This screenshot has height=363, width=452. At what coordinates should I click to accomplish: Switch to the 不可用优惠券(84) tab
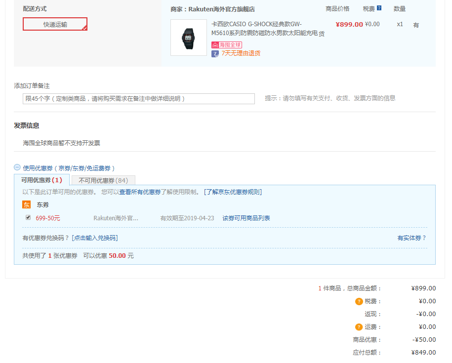point(103,181)
